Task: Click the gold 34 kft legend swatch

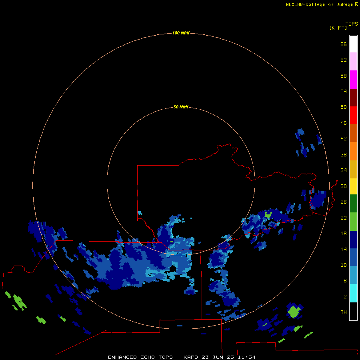Action: pyautogui.click(x=353, y=169)
